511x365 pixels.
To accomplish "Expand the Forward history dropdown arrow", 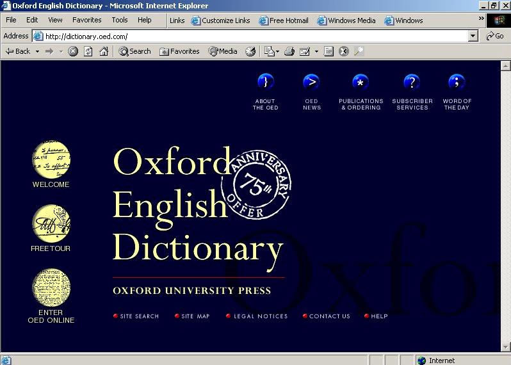I will [61, 51].
